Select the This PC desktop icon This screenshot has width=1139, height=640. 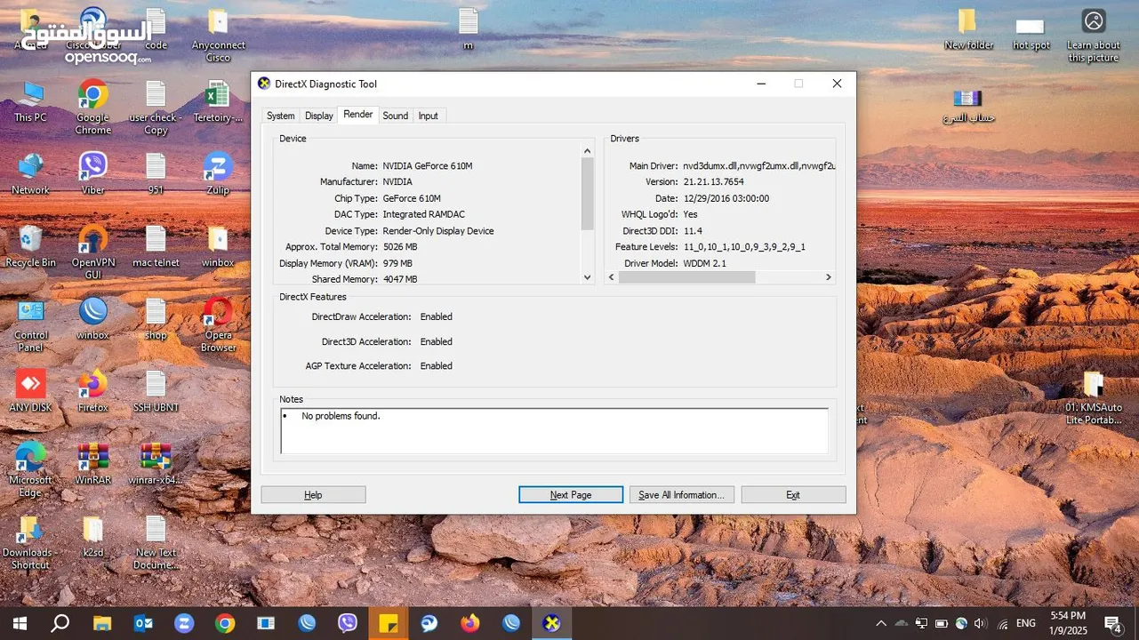[x=30, y=101]
